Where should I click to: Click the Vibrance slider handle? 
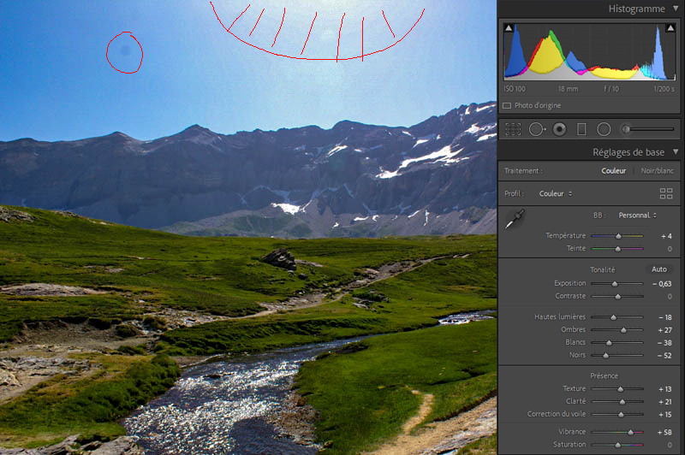(x=631, y=432)
